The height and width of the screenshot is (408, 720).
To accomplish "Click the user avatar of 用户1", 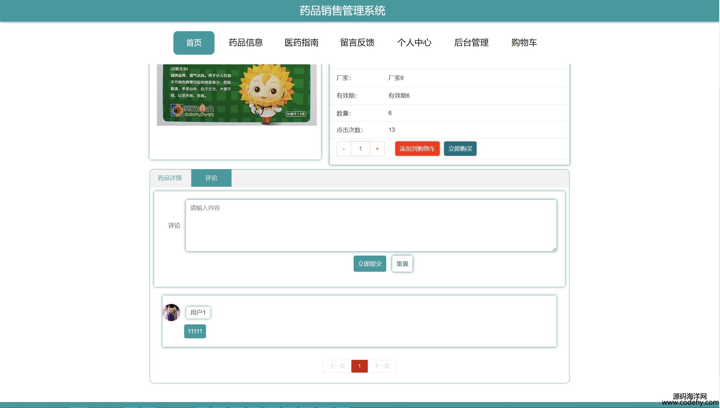I will [171, 313].
